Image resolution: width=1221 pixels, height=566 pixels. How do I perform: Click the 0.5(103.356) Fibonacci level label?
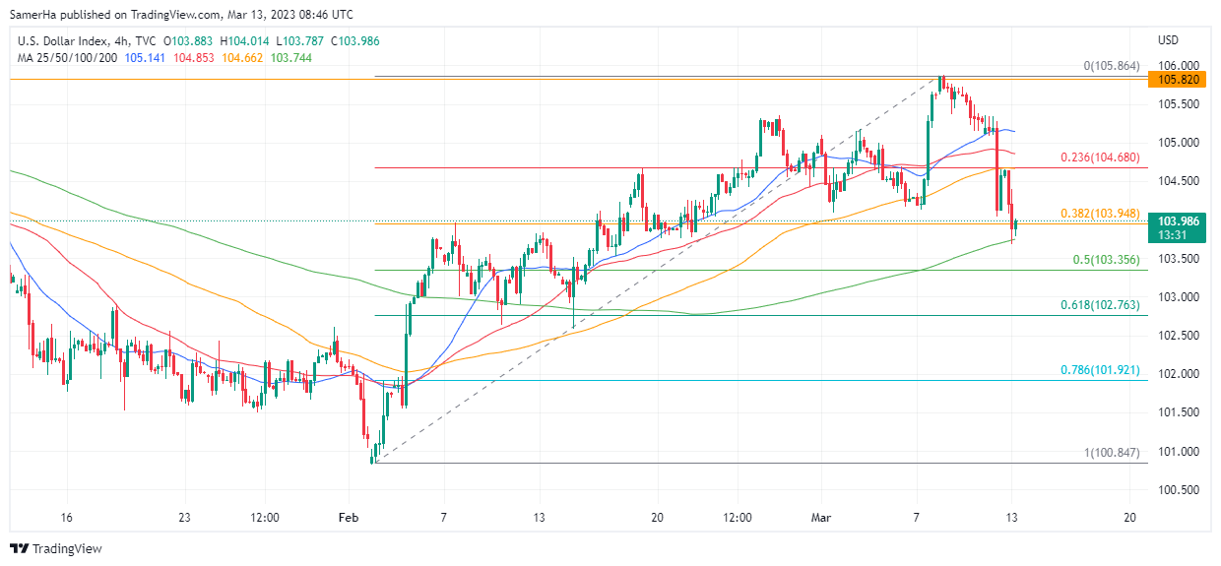1105,260
